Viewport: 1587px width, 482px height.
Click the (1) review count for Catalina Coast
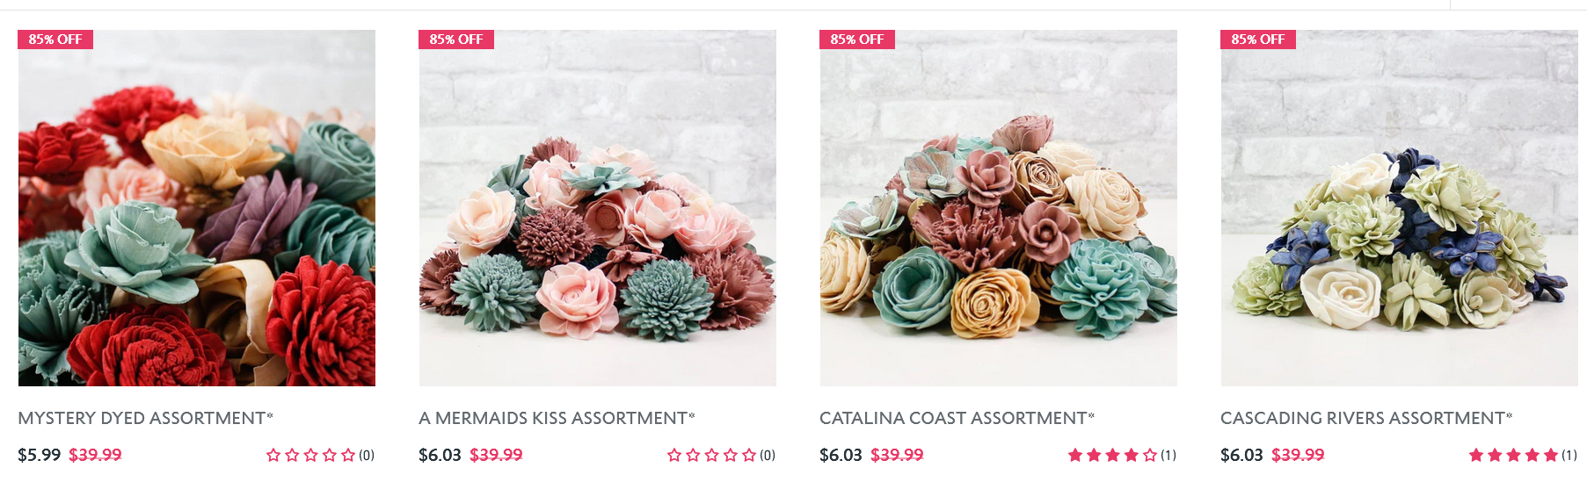coord(1168,455)
